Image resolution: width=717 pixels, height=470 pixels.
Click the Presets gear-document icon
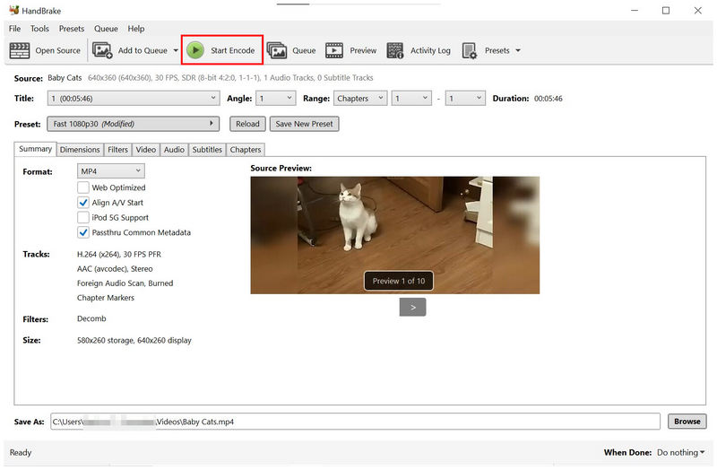pos(470,50)
